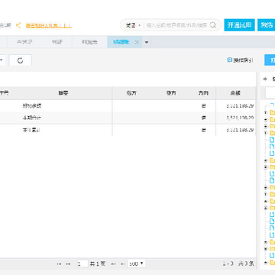Go to the first page
The width and height of the screenshot is (275, 275).
[x=59, y=264]
